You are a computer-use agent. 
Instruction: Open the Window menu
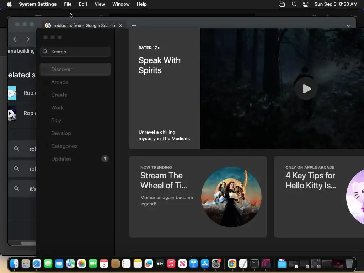tap(121, 4)
